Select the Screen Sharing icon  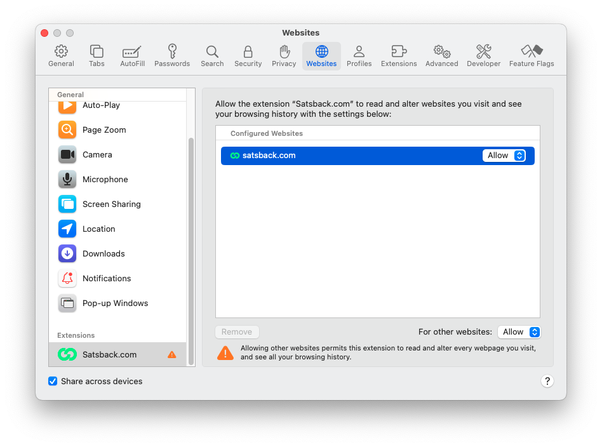67,204
